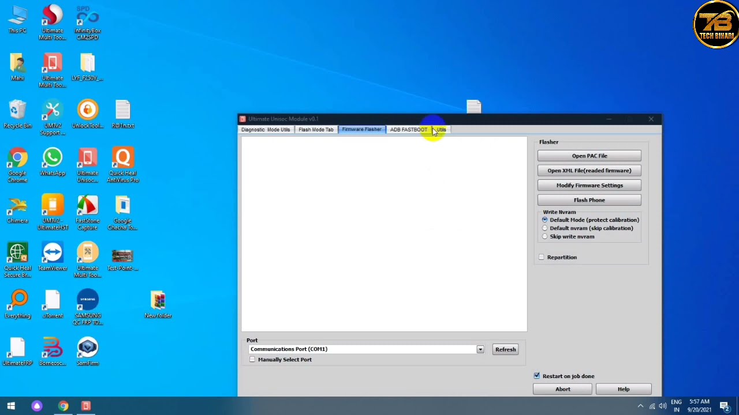Viewport: 739px width, 415px height.
Task: Open the Flash Mode Tab
Action: click(316, 130)
